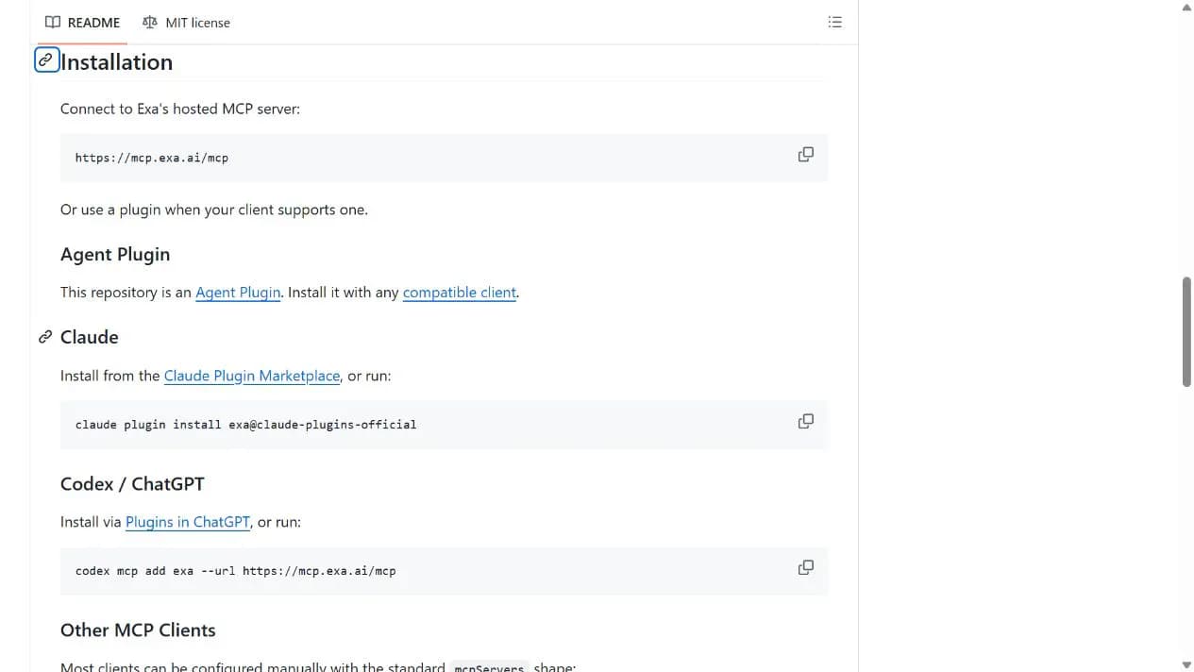Click the Other MCP Clients heading
The width and height of the screenshot is (1194, 672).
(138, 630)
